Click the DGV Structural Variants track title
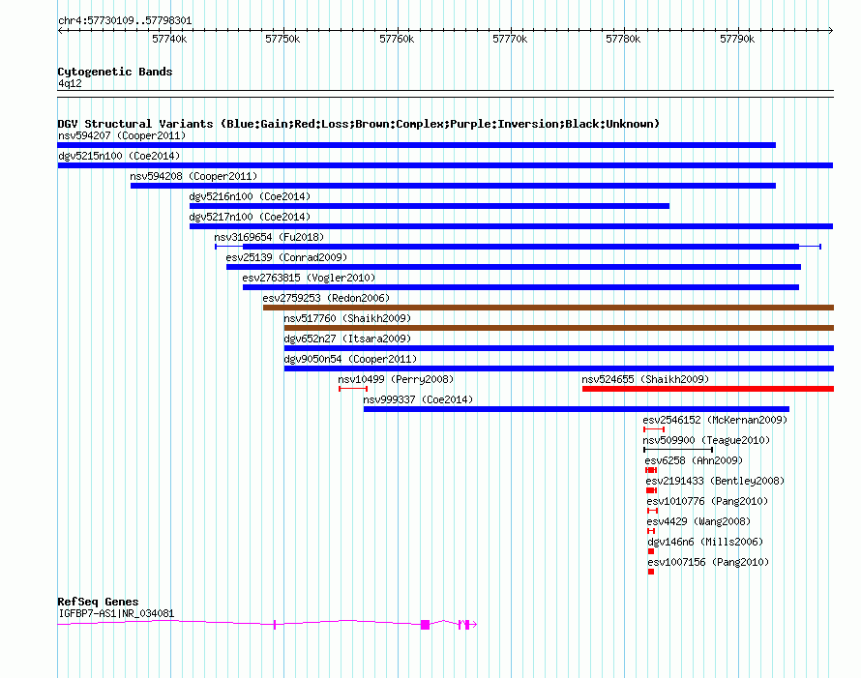This screenshot has height=678, width=861. (358, 124)
